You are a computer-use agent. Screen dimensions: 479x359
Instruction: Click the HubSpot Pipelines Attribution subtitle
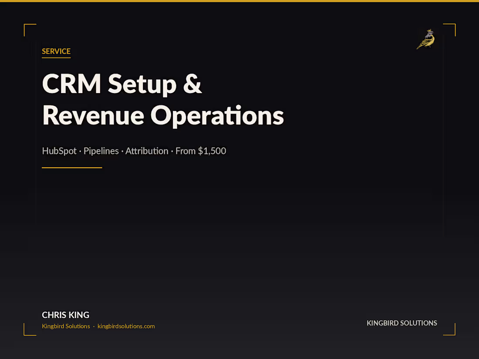coord(134,151)
